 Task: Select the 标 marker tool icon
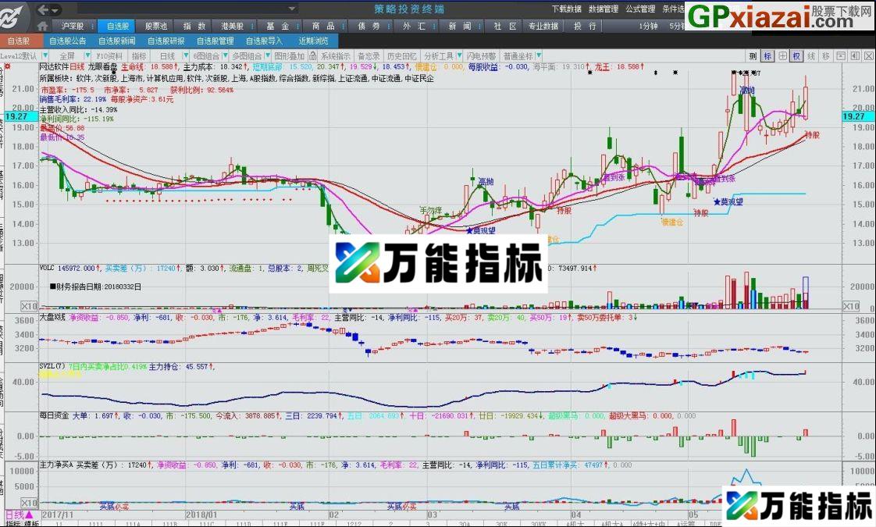(x=767, y=55)
